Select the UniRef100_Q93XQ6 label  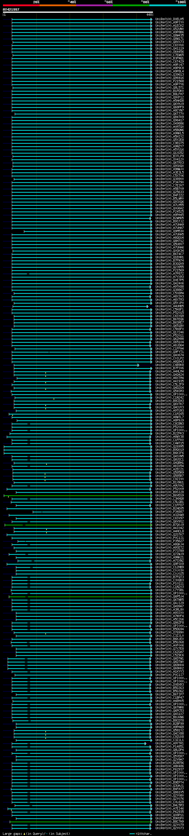[170, 202]
